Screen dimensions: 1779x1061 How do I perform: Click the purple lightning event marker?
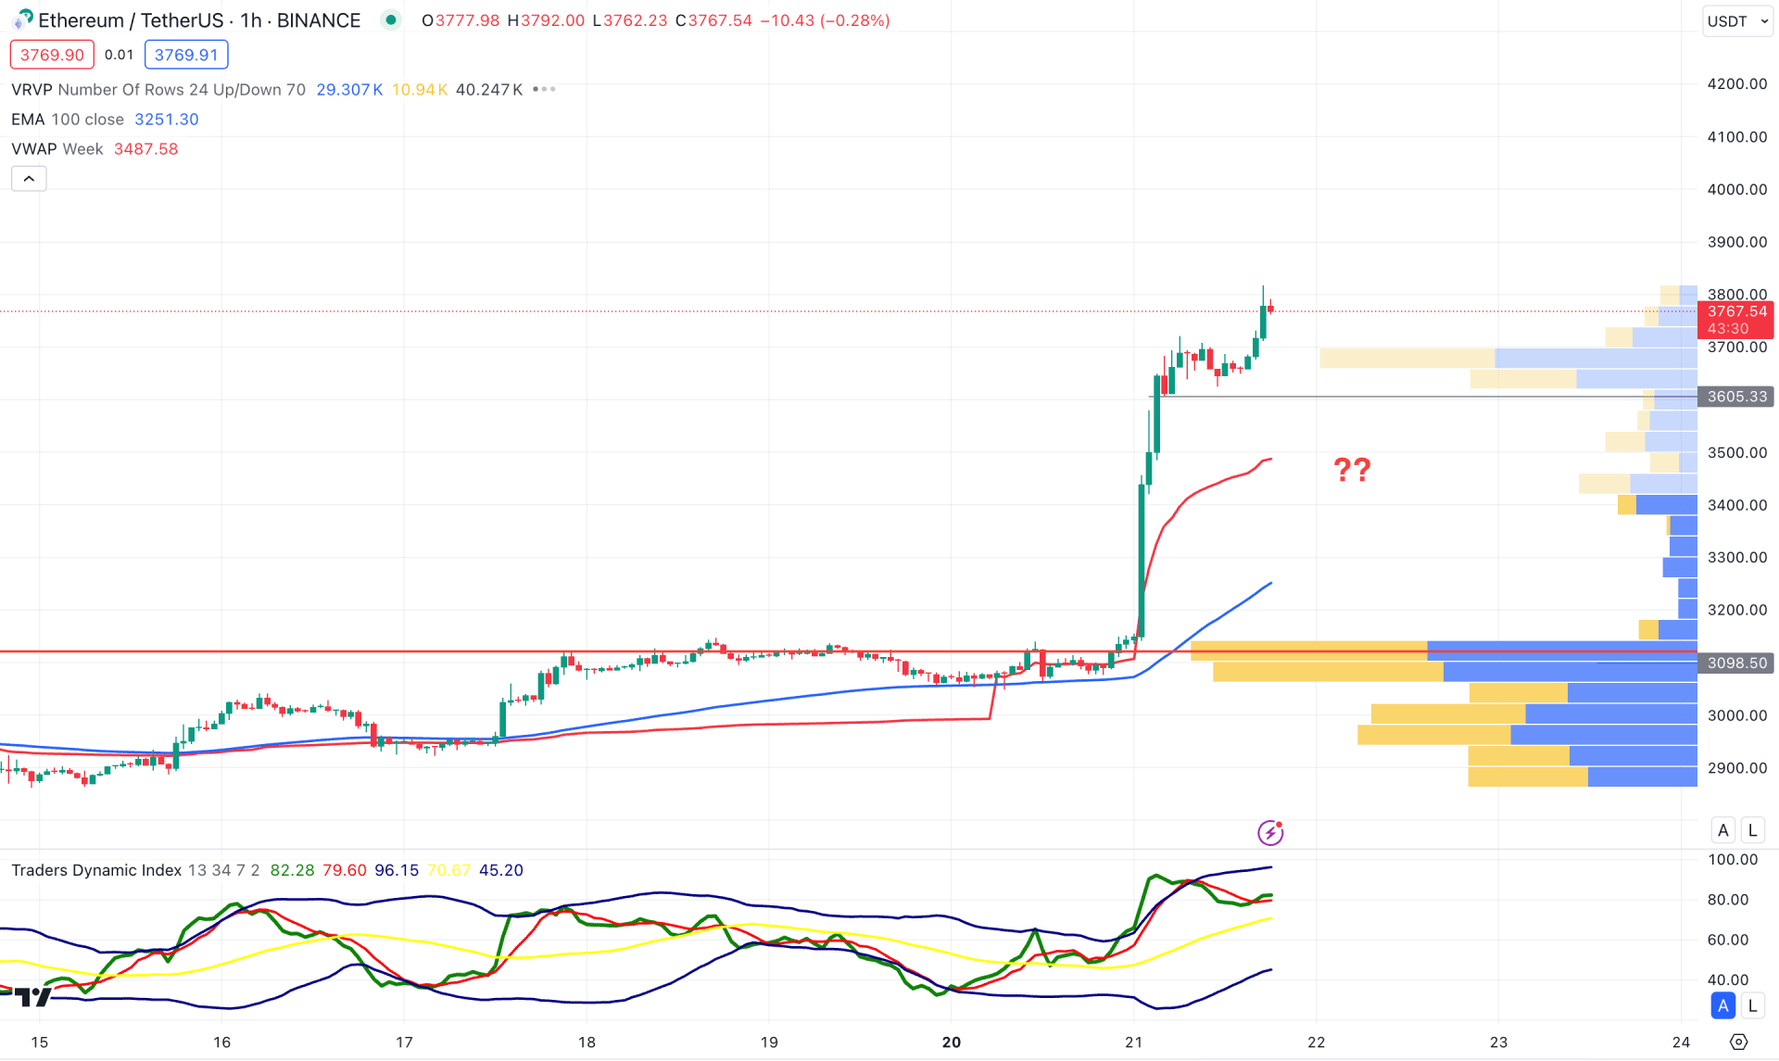point(1270,832)
